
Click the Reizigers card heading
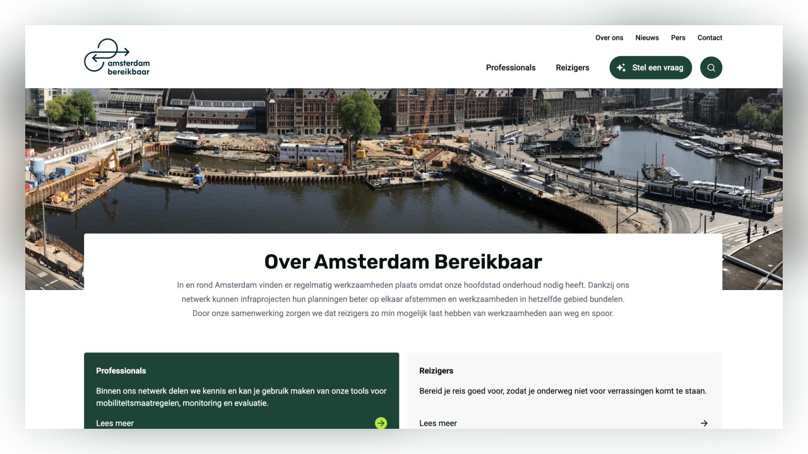coord(436,371)
